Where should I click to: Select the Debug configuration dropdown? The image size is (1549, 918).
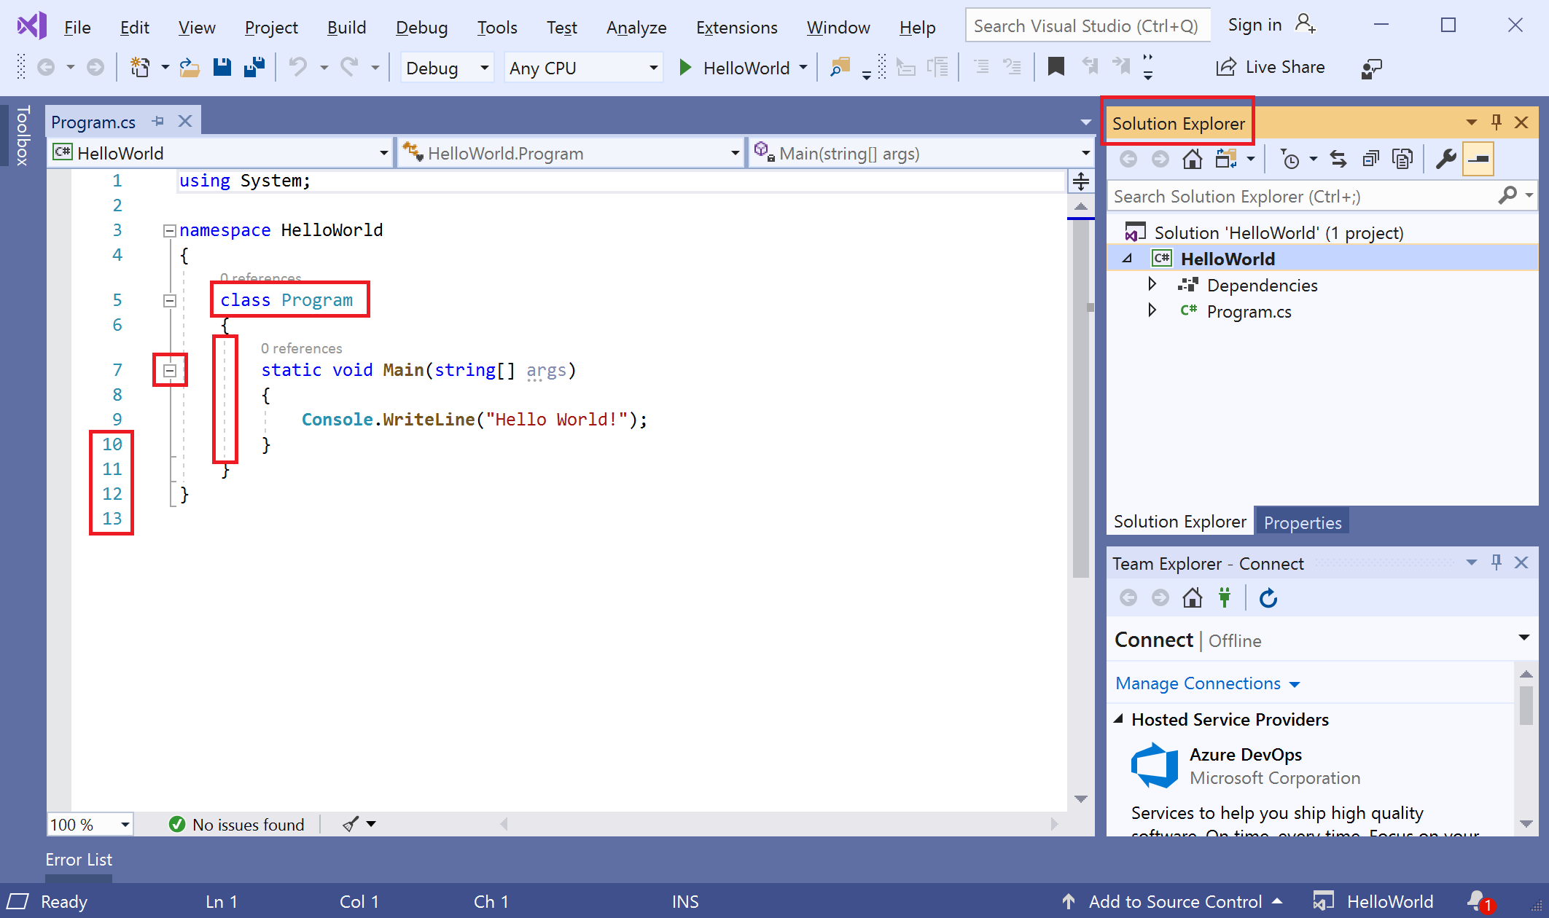click(445, 68)
